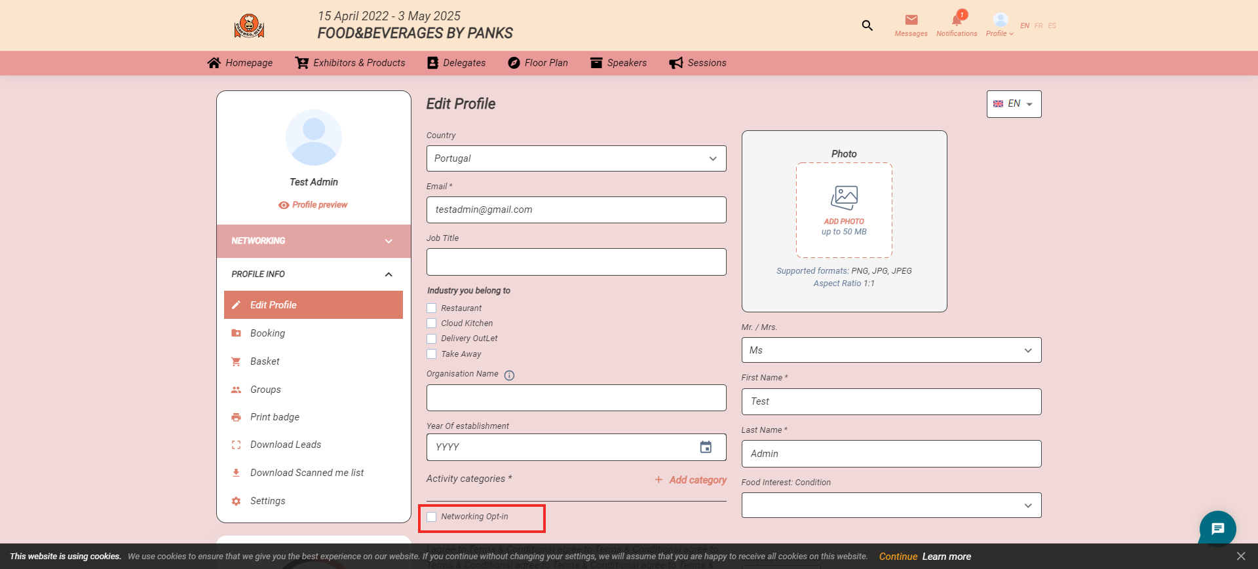The height and width of the screenshot is (569, 1258).
Task: Open Messages envelope icon
Action: [x=911, y=20]
